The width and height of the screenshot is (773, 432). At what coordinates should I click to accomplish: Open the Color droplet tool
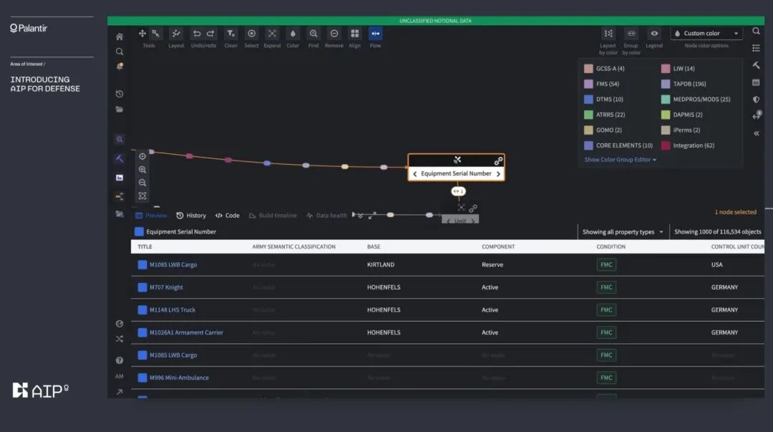tap(293, 34)
